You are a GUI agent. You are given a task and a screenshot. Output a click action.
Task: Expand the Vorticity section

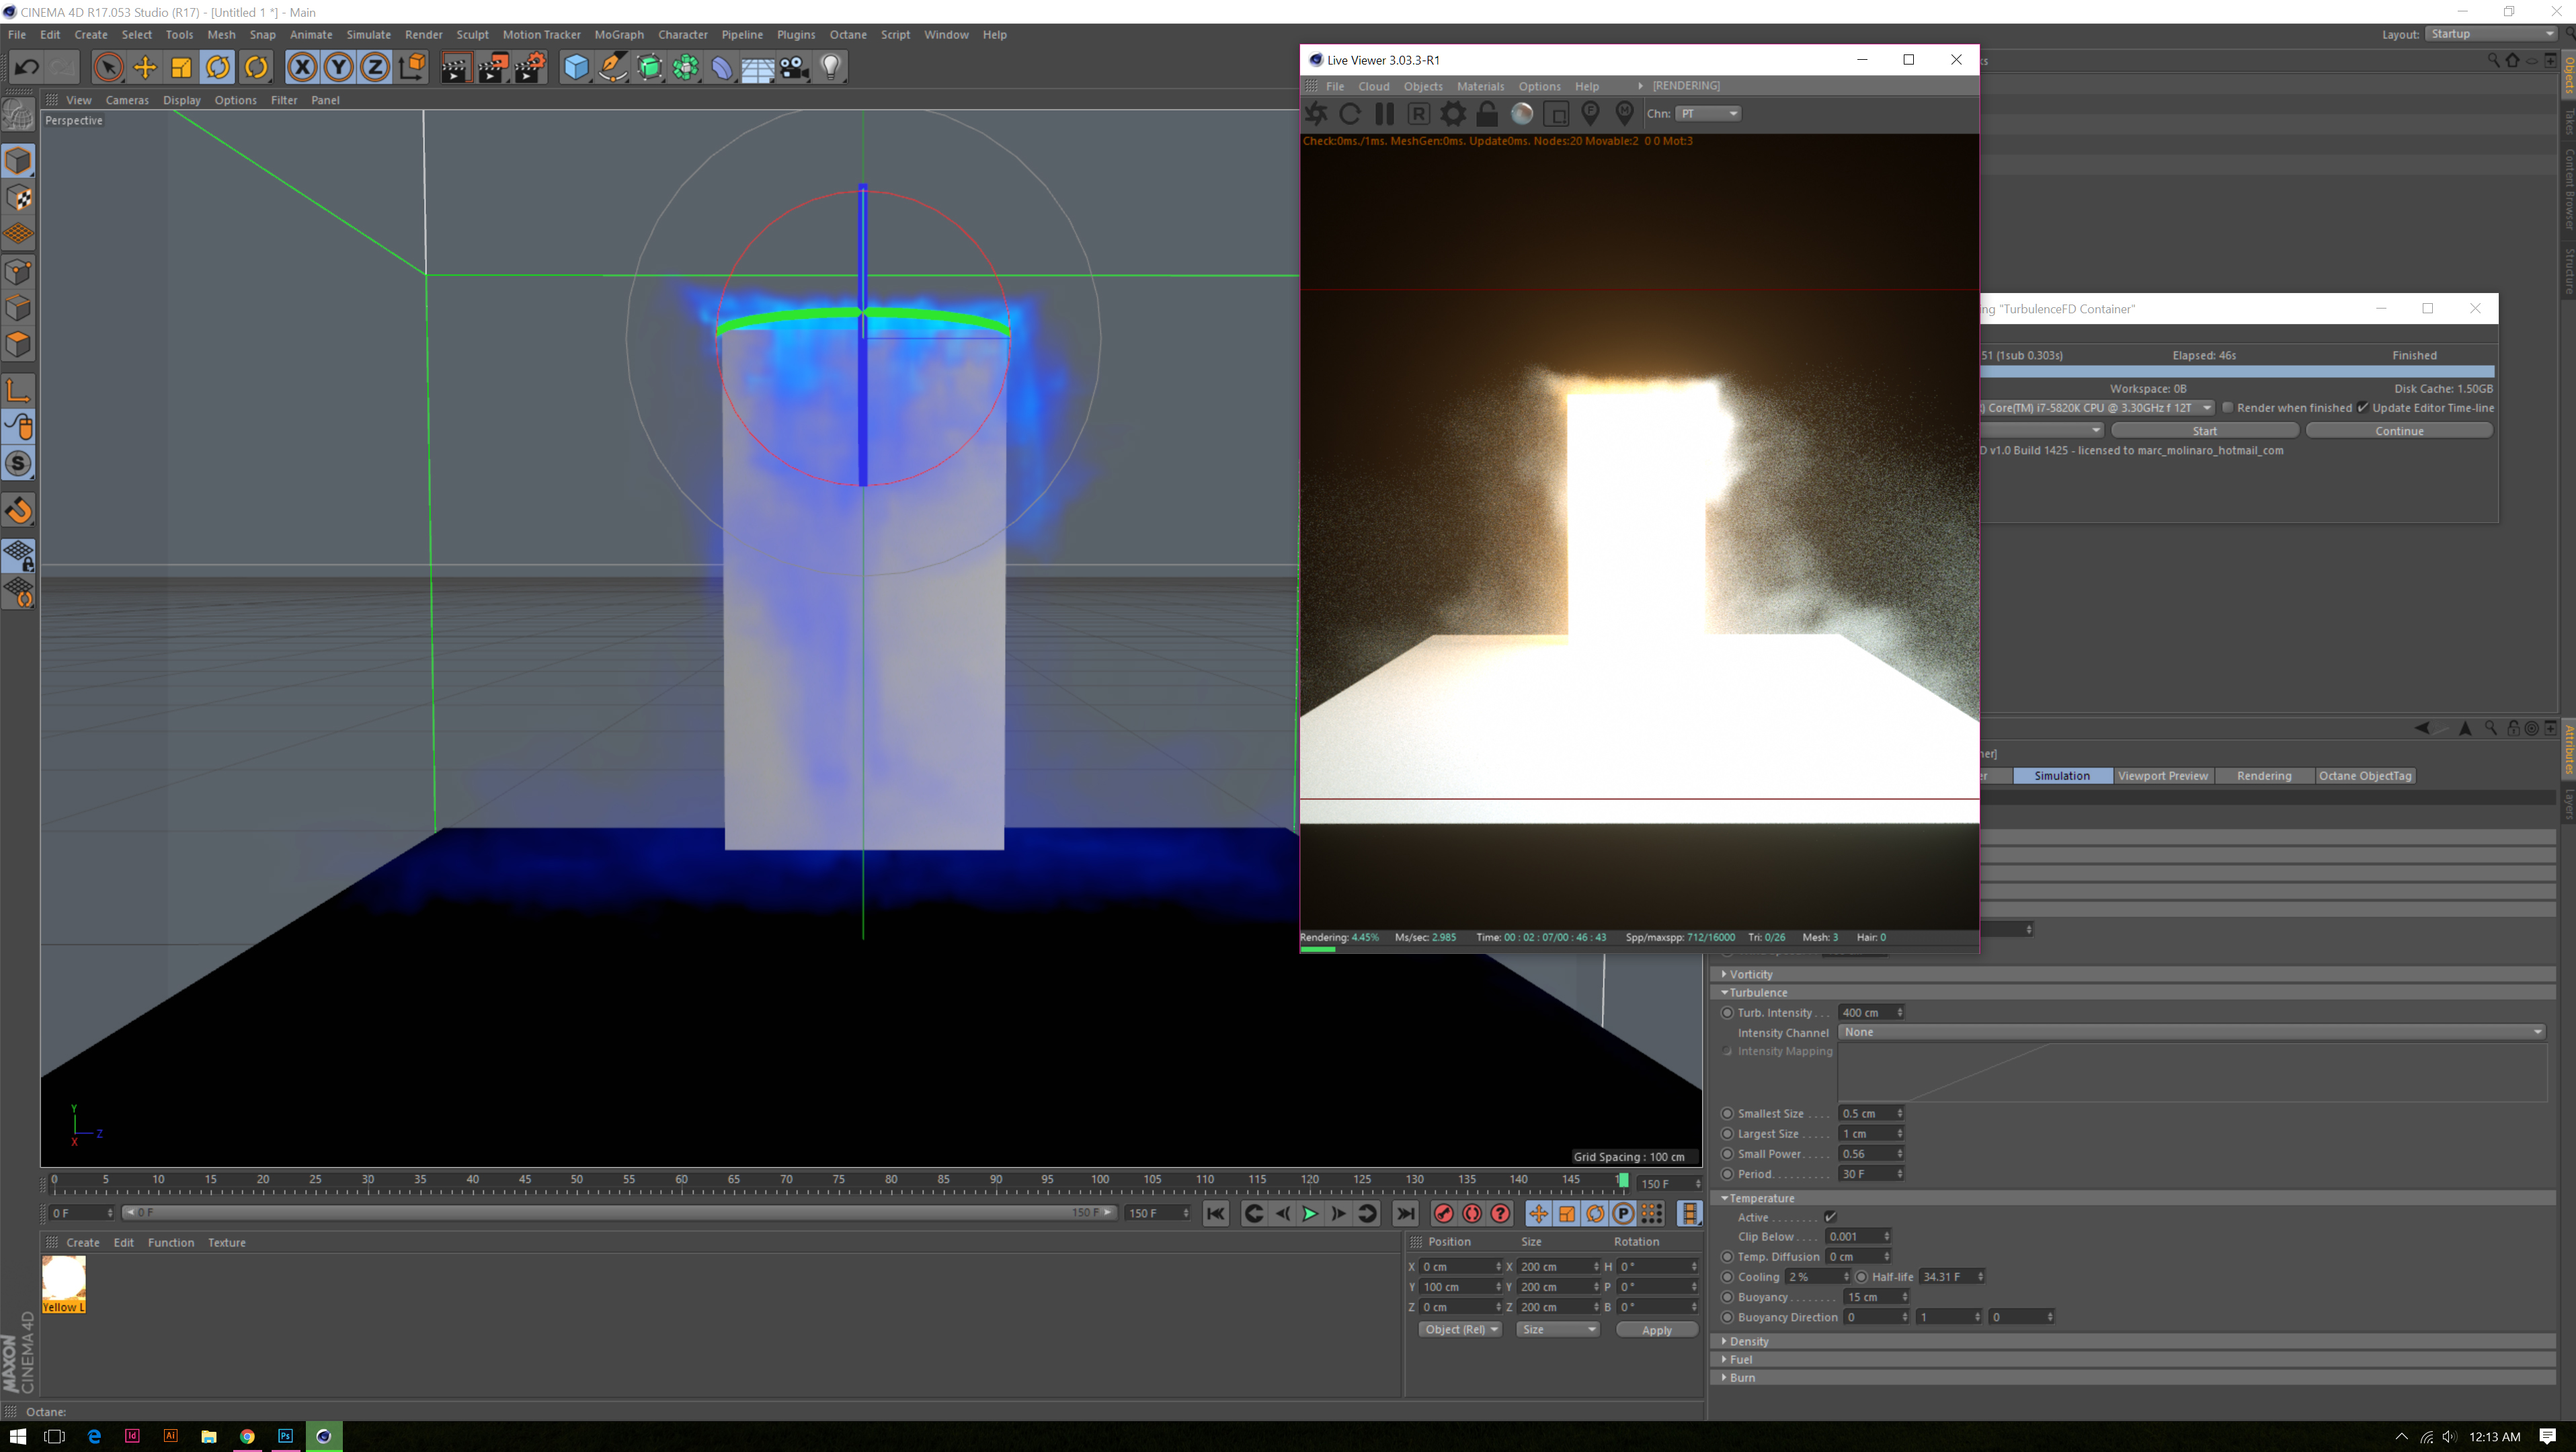tap(1724, 974)
